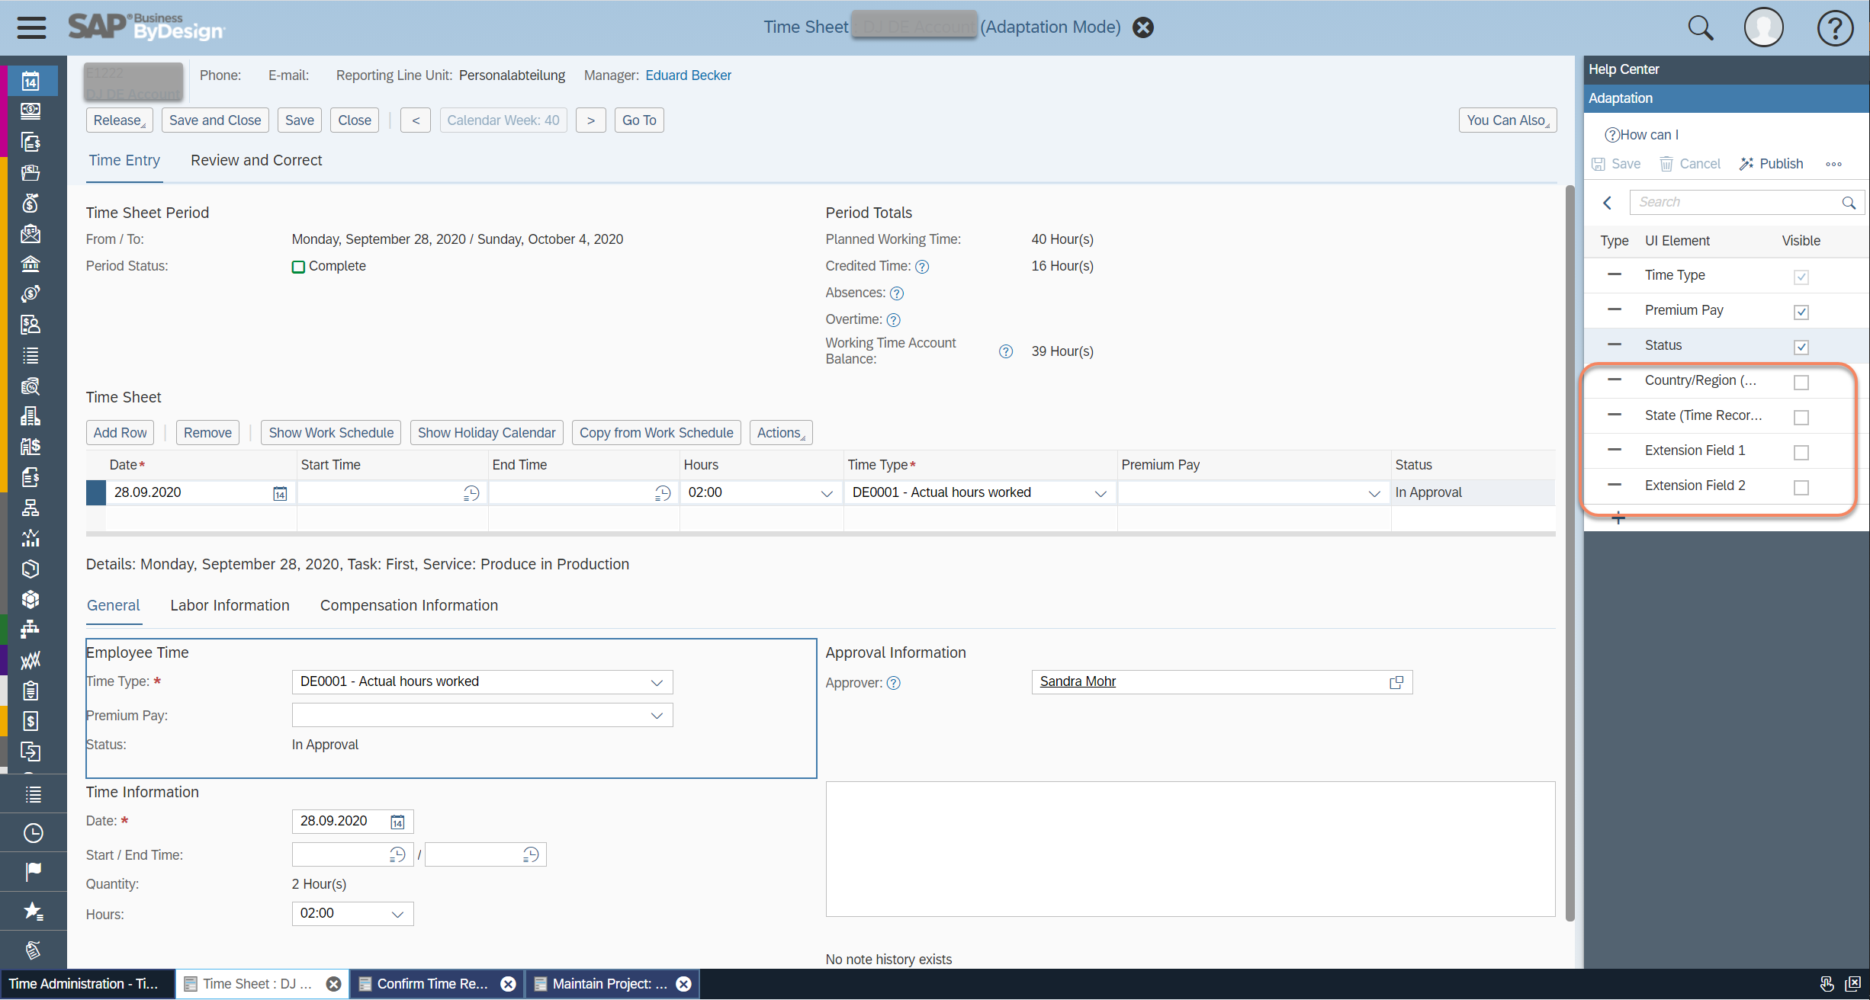Click the calendar icon next to date field
The height and width of the screenshot is (1000, 1870).
398,821
